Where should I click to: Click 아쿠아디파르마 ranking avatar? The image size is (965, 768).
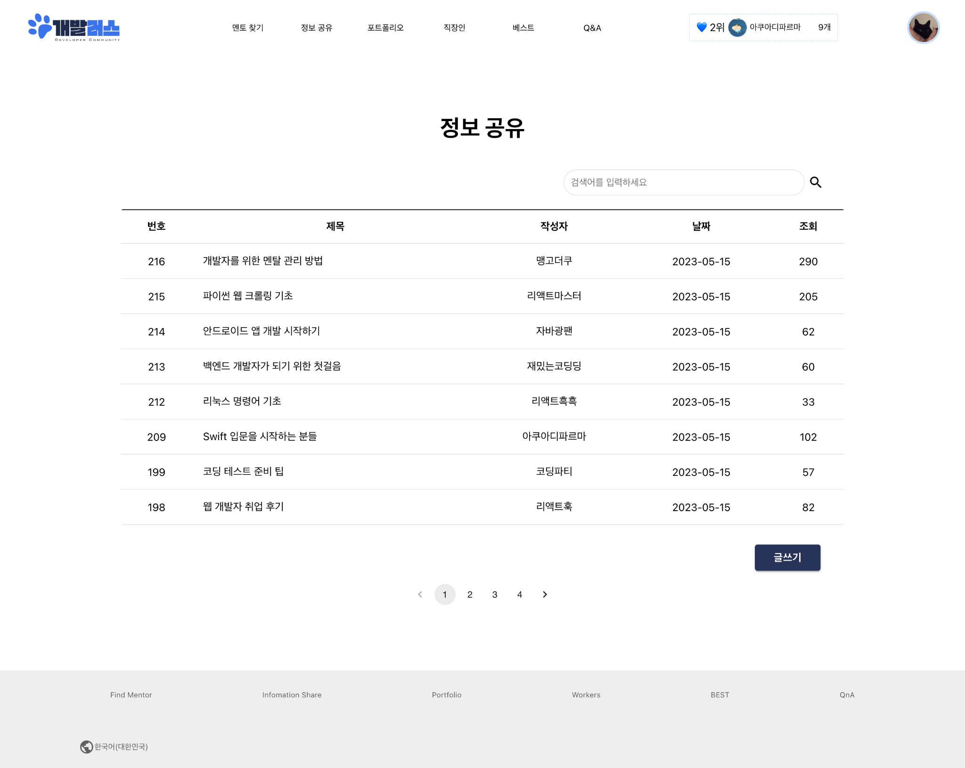click(737, 27)
